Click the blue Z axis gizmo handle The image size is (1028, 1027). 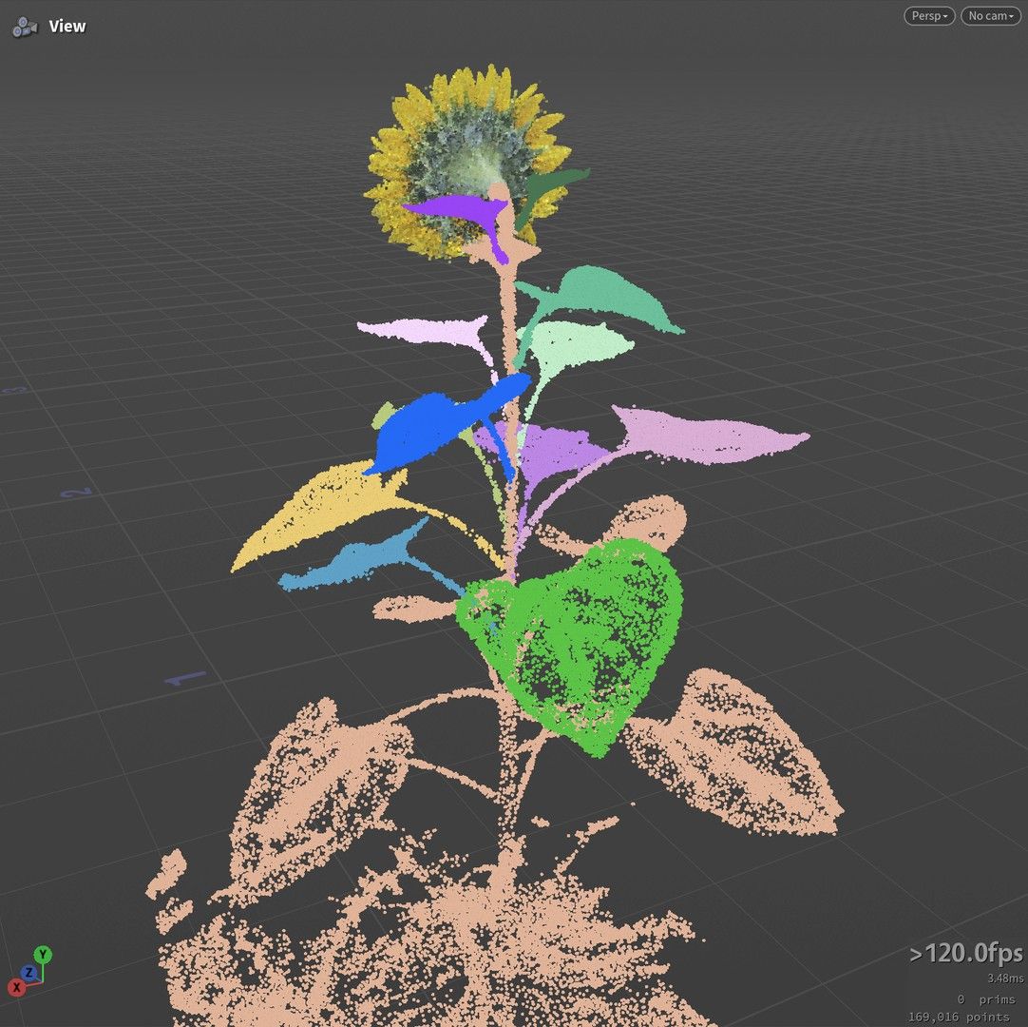29,973
